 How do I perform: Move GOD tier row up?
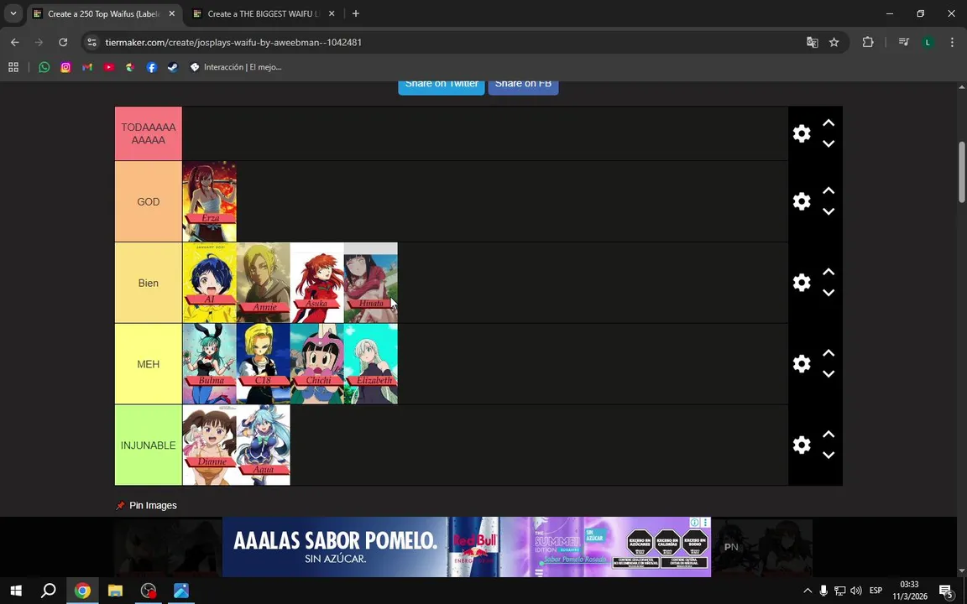tap(828, 191)
